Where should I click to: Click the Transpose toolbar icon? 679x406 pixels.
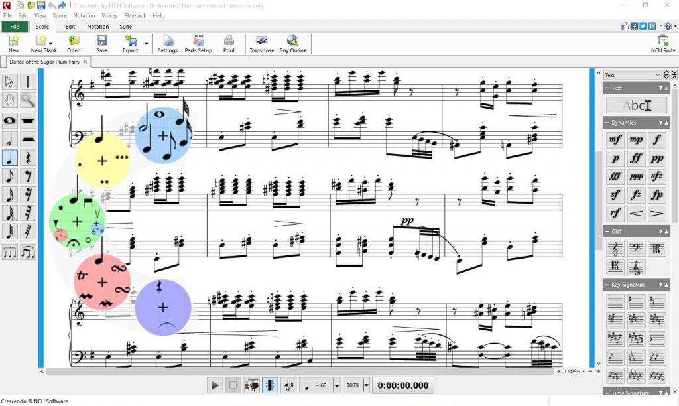point(261,44)
